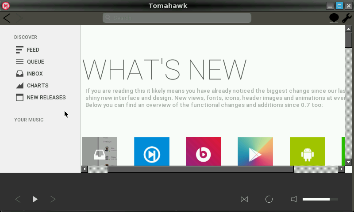354x212 pixels.
Task: Open the Queue page
Action: tap(35, 62)
